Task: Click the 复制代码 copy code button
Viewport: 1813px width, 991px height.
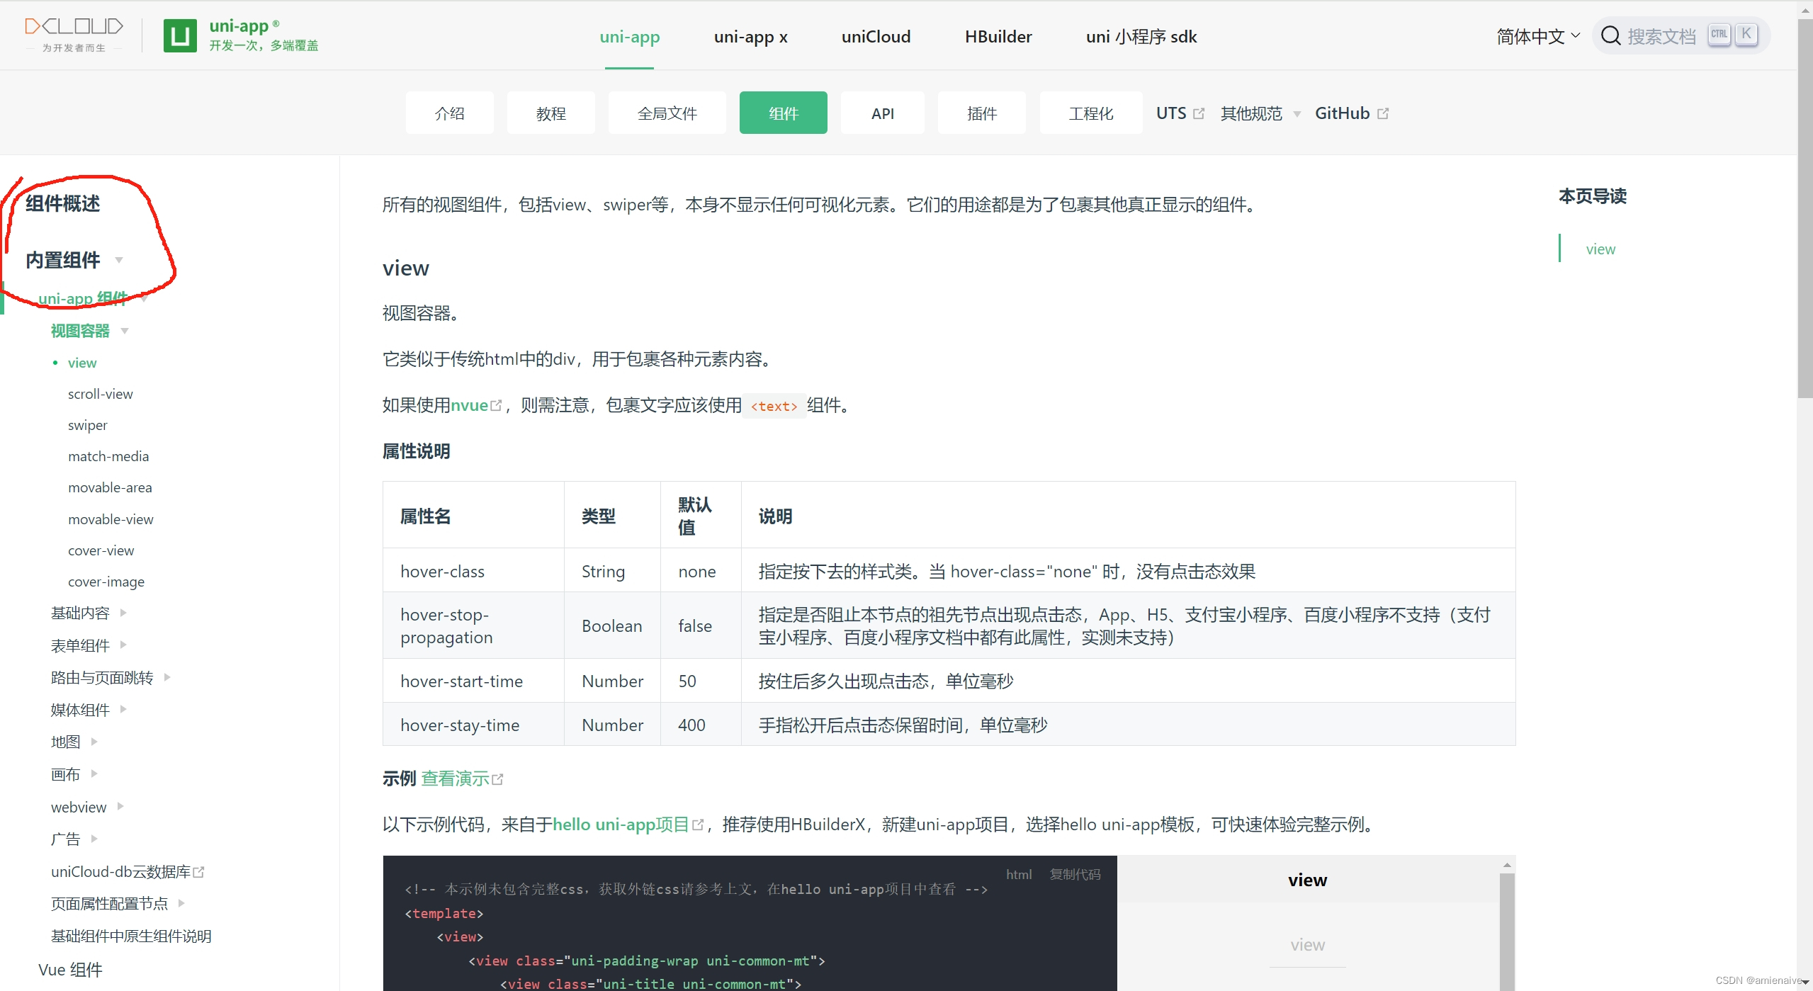Action: coord(1075,874)
